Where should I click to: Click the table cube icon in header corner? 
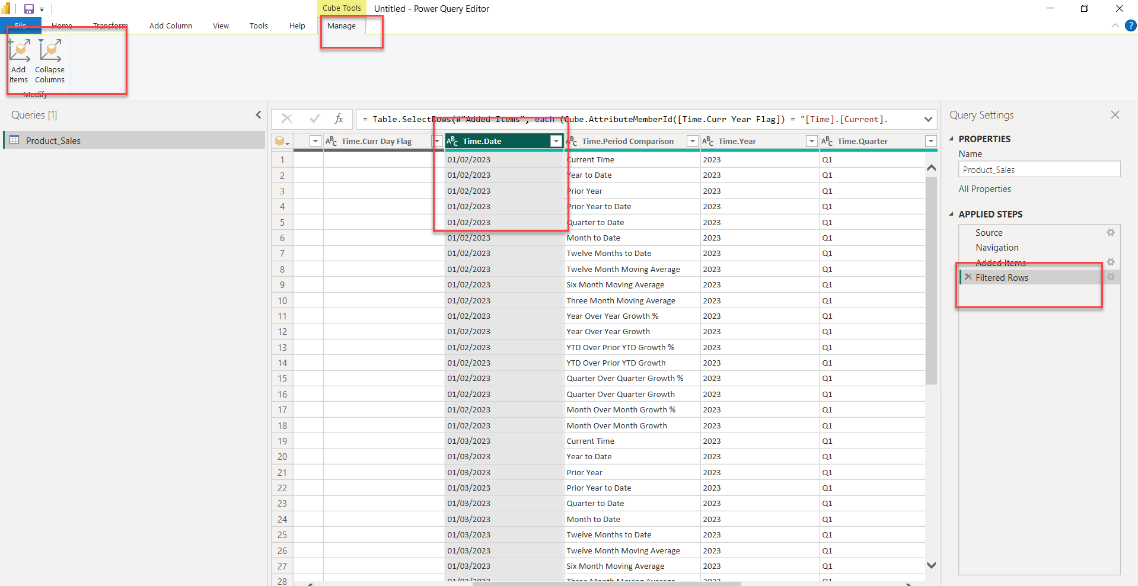pos(282,141)
